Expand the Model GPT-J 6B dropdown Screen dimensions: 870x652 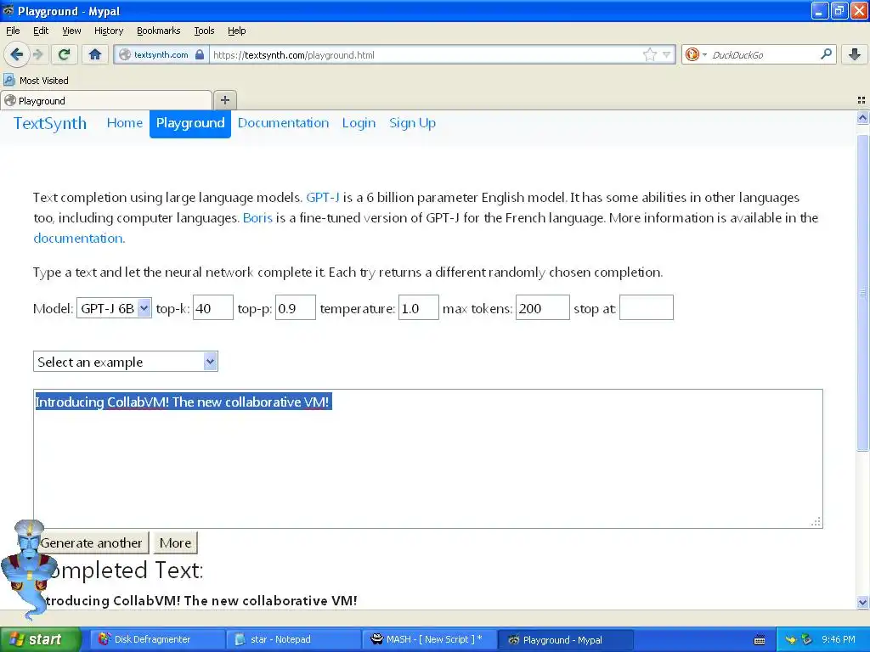[x=114, y=308]
